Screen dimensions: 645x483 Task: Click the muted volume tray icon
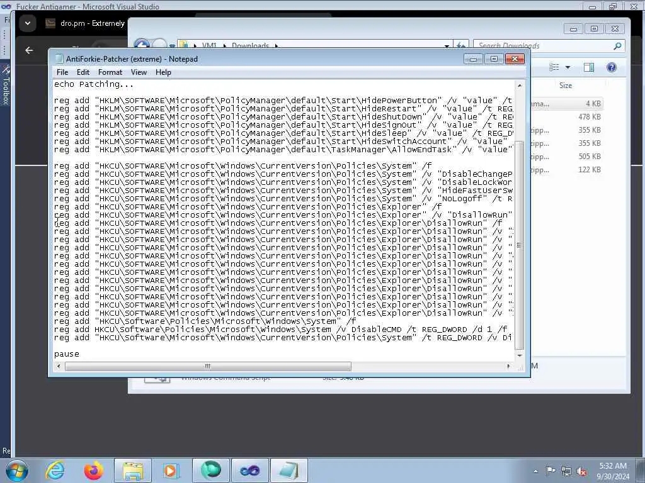581,471
